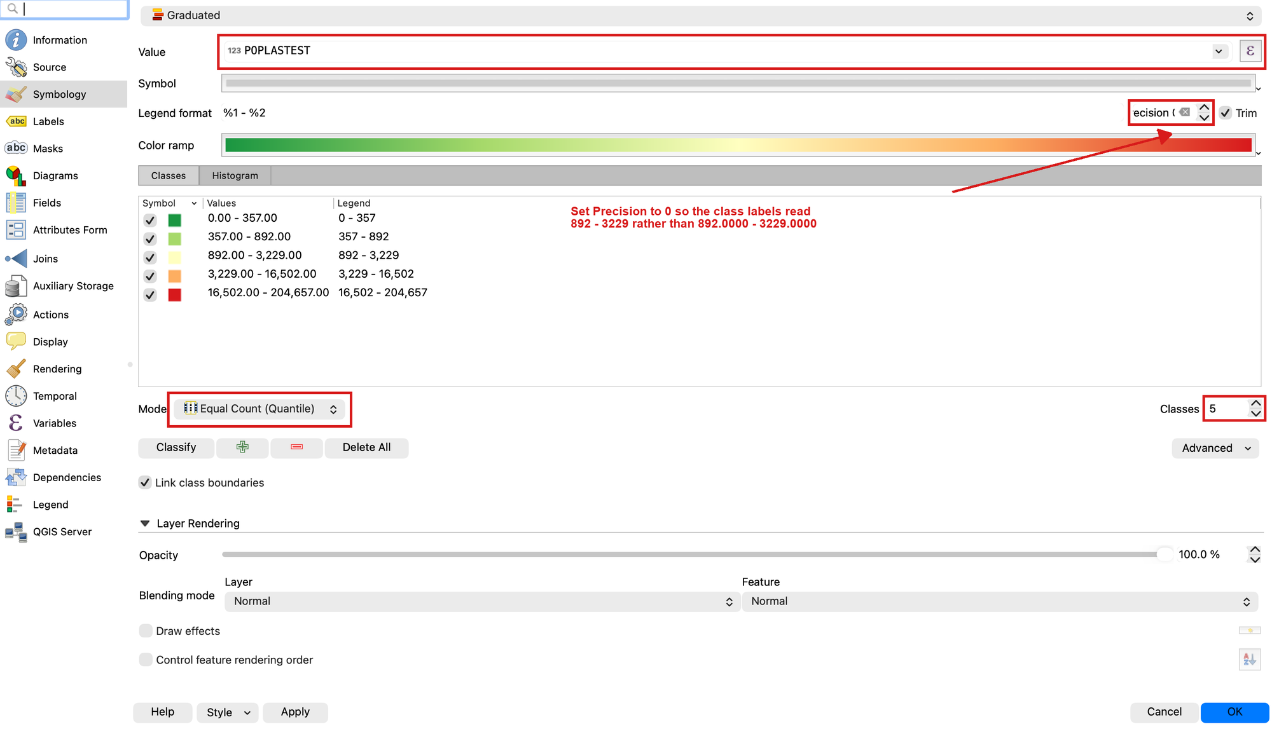Select the Actions gear icon
The width and height of the screenshot is (1272, 729).
pos(16,314)
